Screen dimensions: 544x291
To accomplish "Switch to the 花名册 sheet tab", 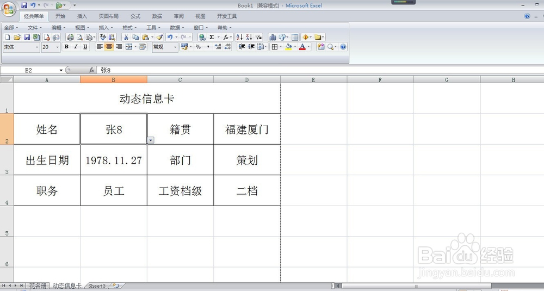I will click(x=38, y=286).
